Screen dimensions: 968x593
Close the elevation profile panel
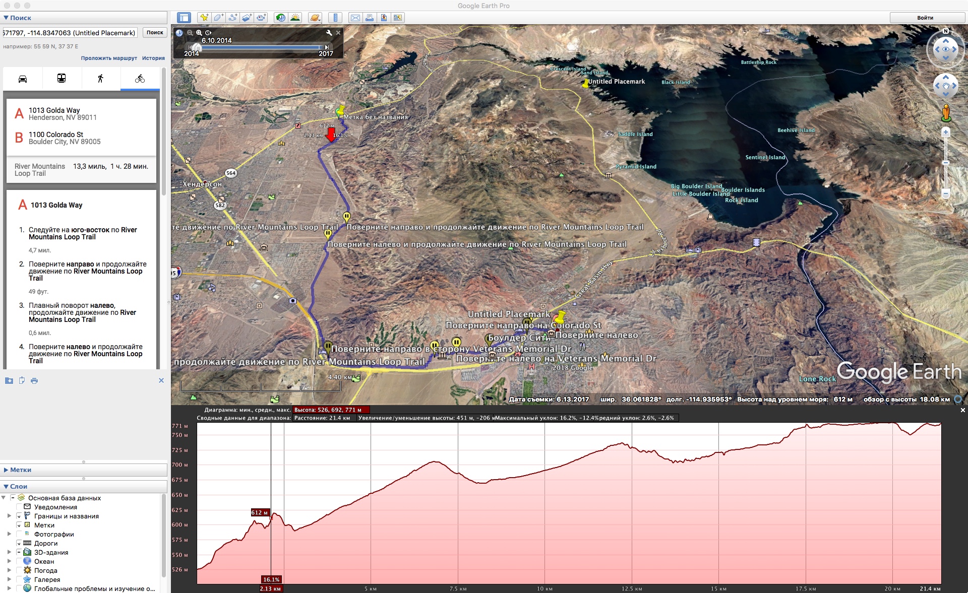click(962, 410)
